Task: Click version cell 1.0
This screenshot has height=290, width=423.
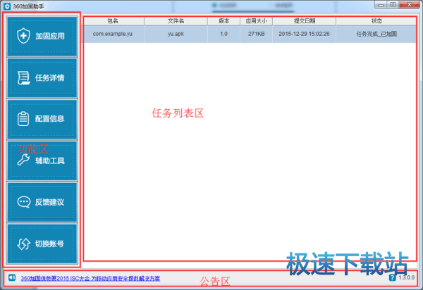Action: pyautogui.click(x=224, y=34)
